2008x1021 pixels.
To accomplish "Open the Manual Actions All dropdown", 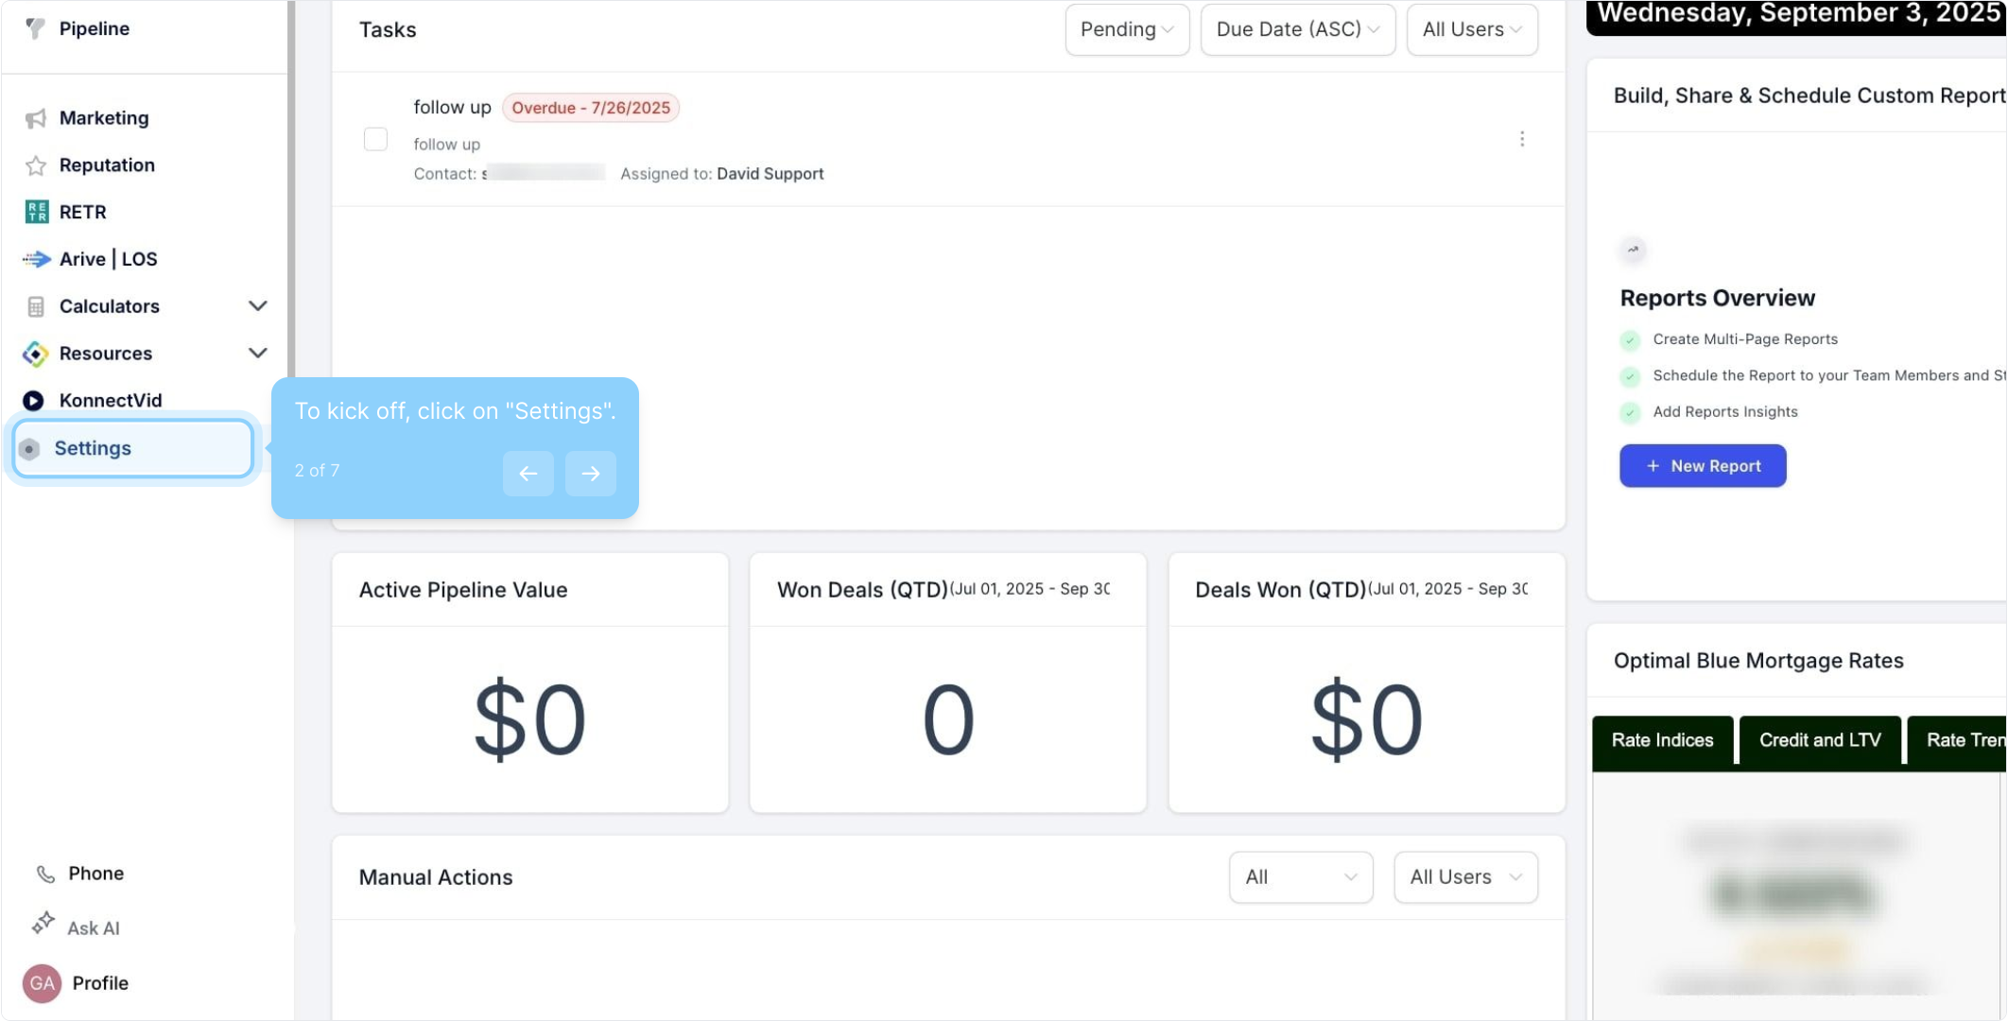I will 1300,877.
